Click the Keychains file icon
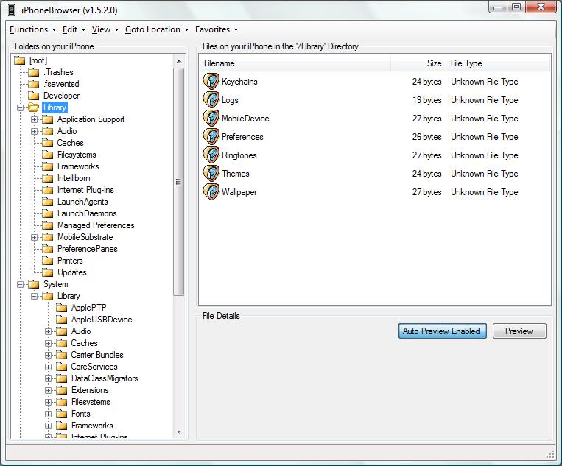 (x=211, y=81)
